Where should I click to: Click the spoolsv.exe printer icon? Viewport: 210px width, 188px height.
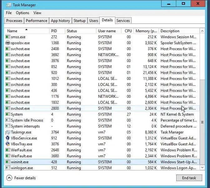pos(8,43)
